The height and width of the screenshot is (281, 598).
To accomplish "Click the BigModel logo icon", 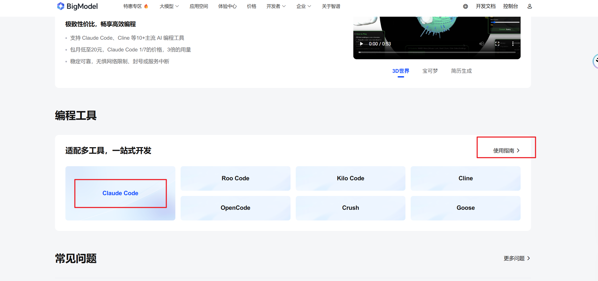I will tap(60, 6).
